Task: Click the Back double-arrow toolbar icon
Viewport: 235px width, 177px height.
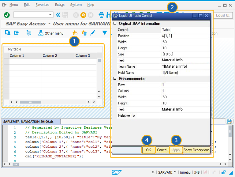Action: (x=76, y=15)
